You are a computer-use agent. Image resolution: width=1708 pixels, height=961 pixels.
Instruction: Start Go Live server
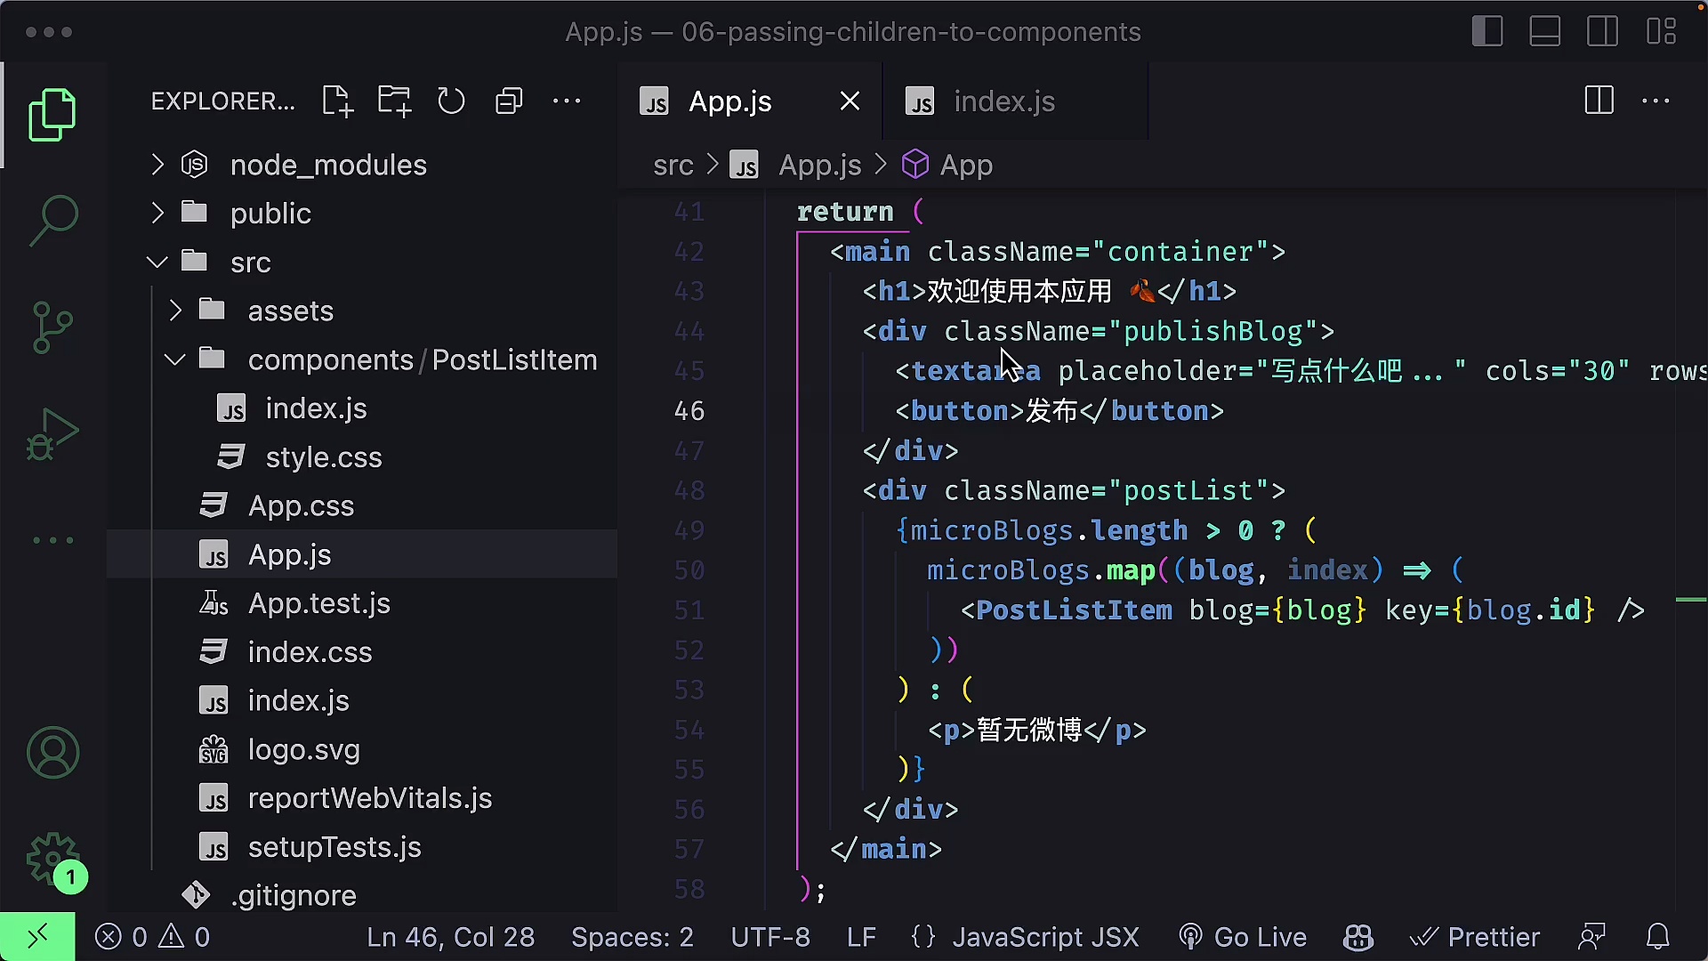pyautogui.click(x=1243, y=937)
